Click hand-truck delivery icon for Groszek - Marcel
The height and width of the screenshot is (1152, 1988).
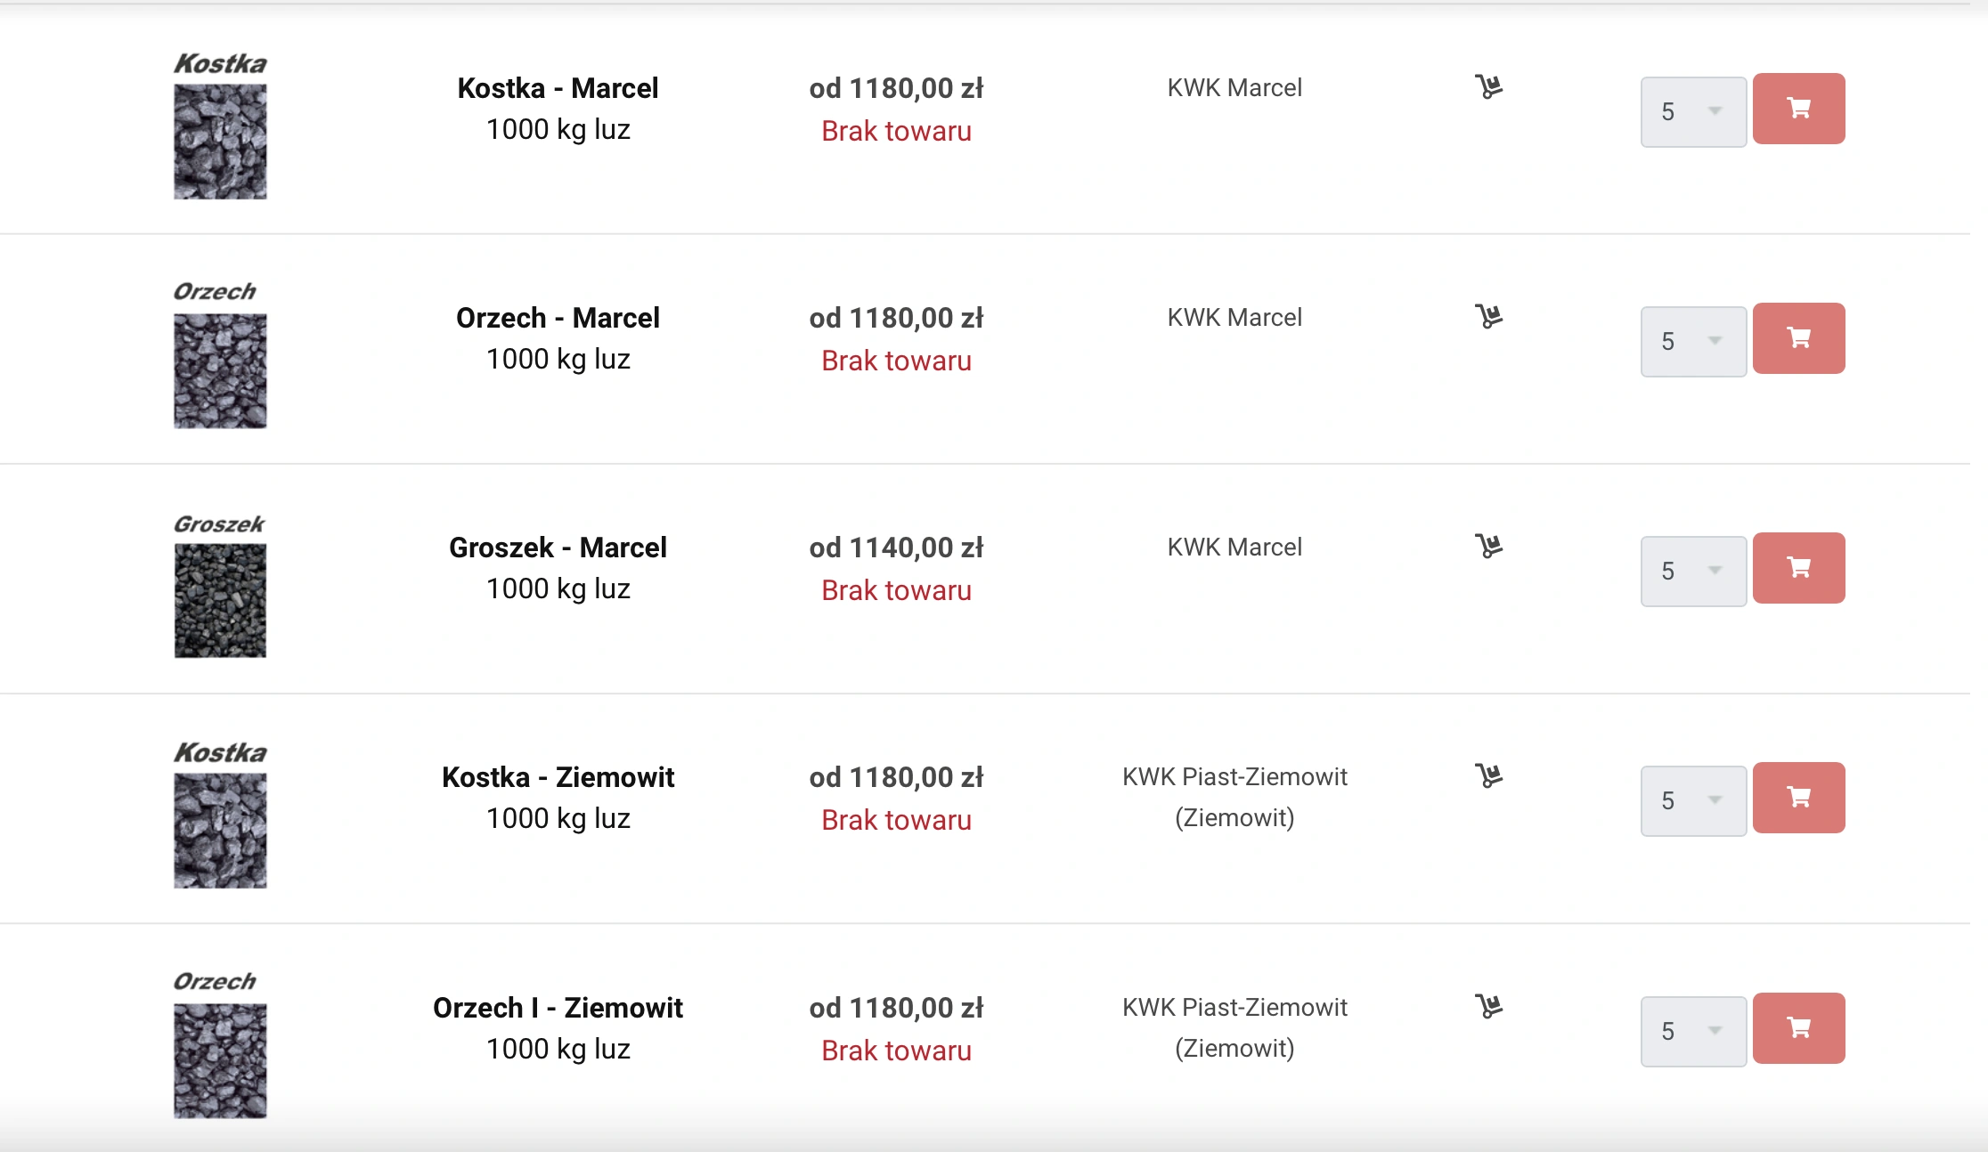1488,546
